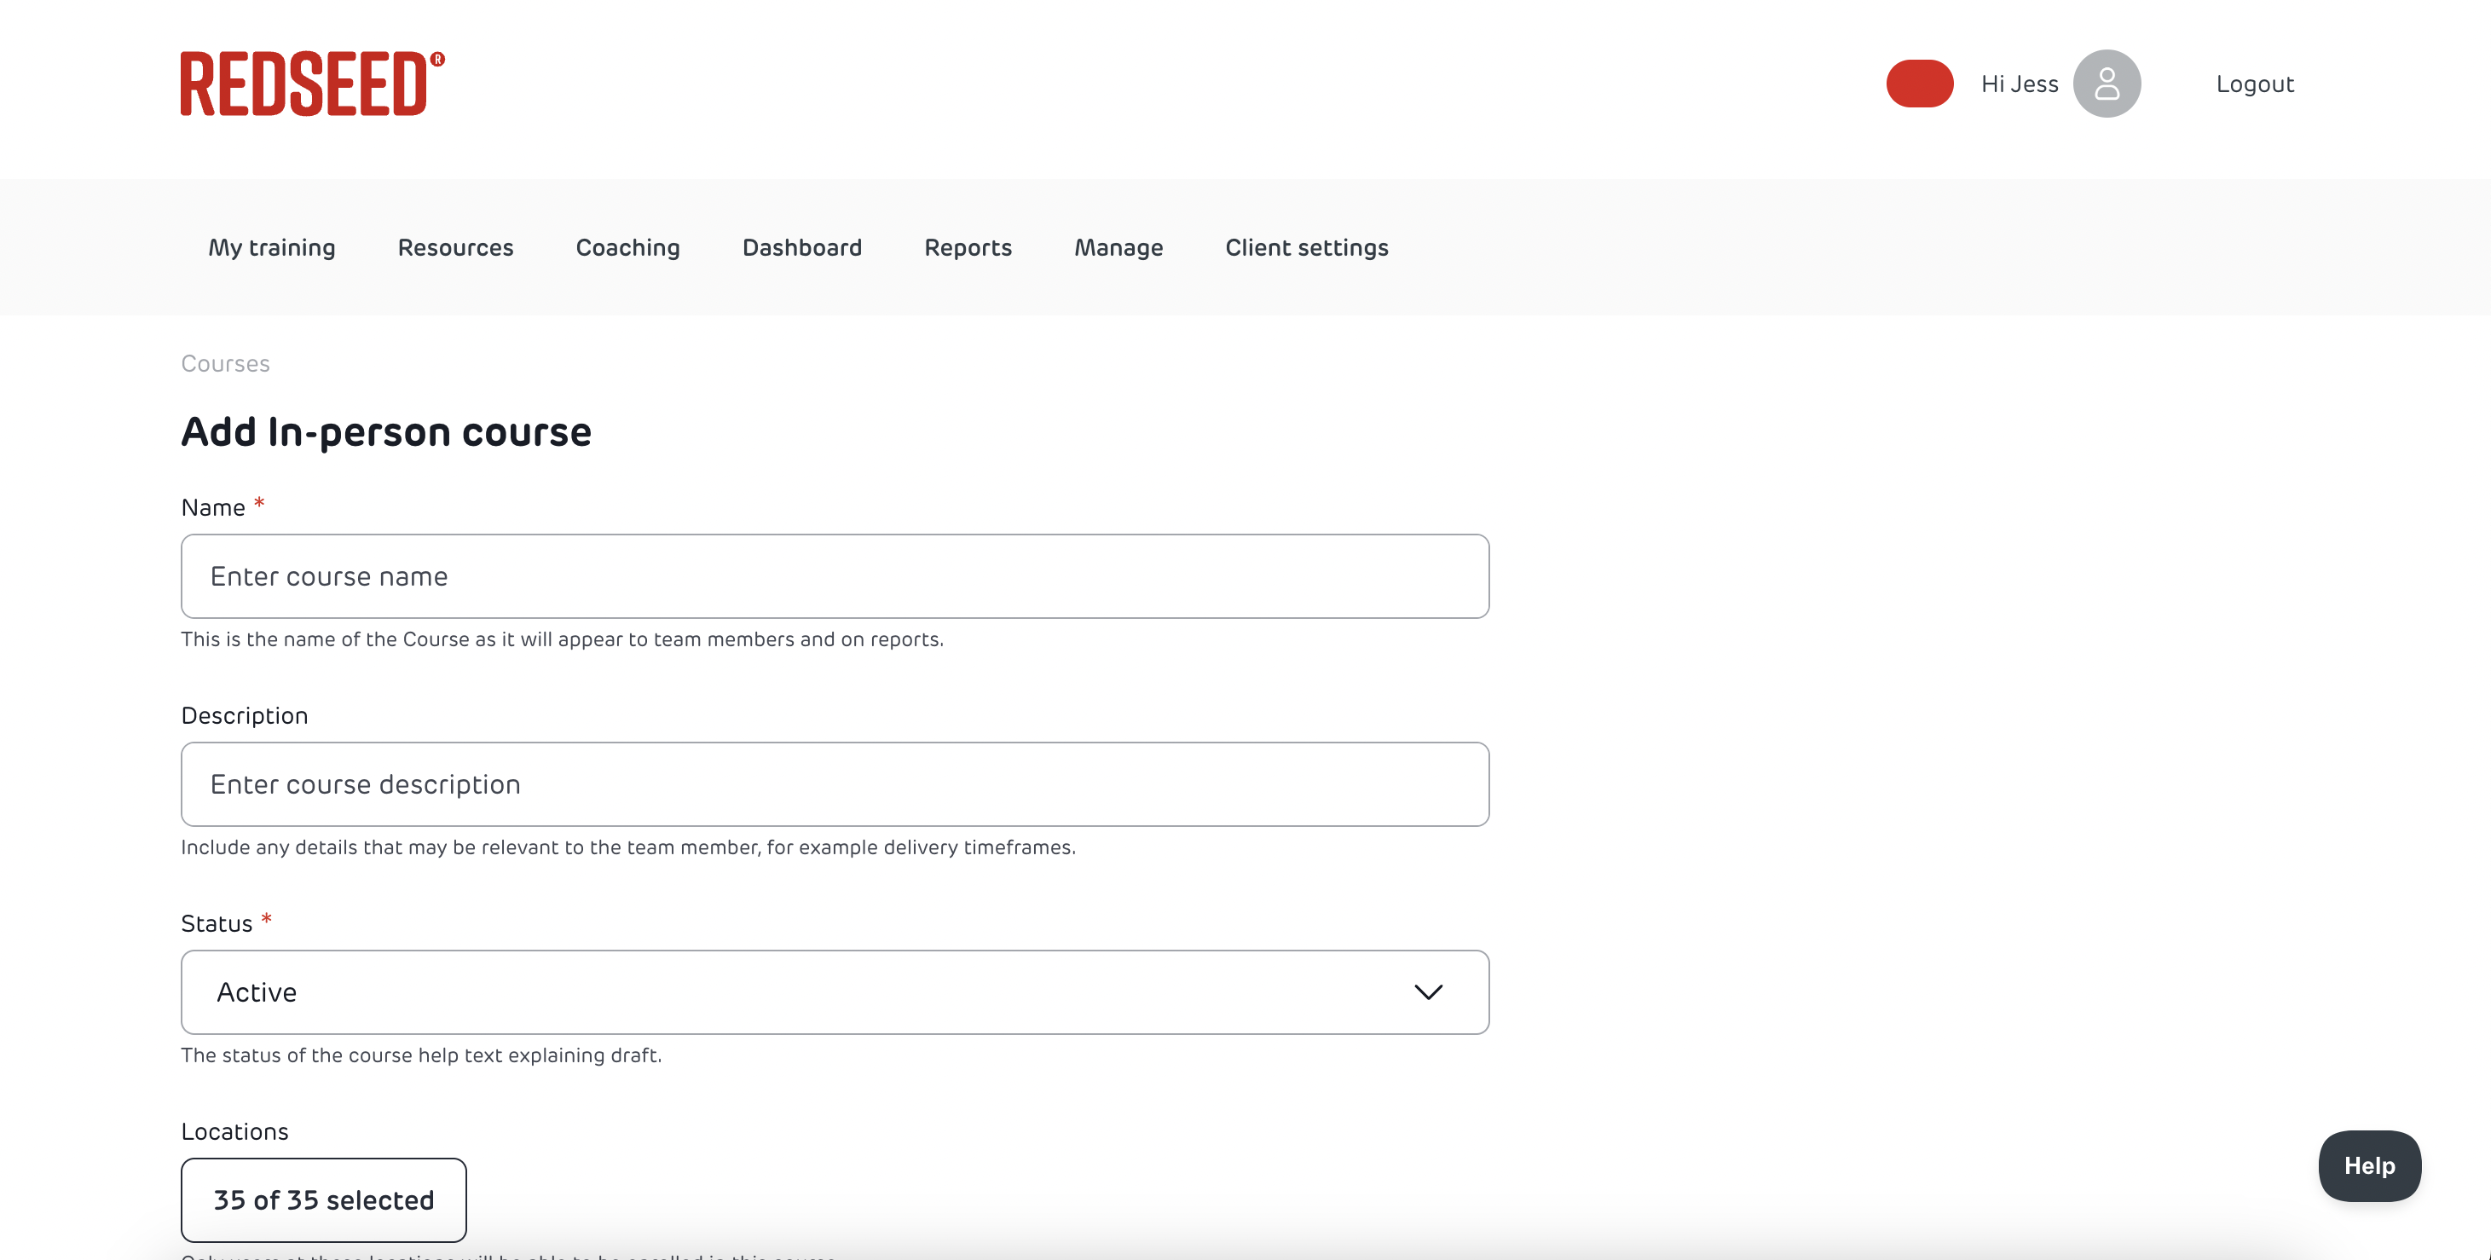Open the Reports menu item

[968, 247]
